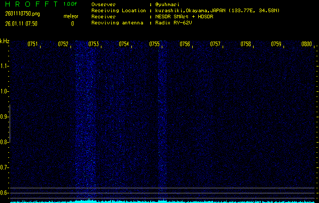Click the meteor count value 0
Image resolution: width=319 pixels, height=203 pixels.
pos(73,24)
